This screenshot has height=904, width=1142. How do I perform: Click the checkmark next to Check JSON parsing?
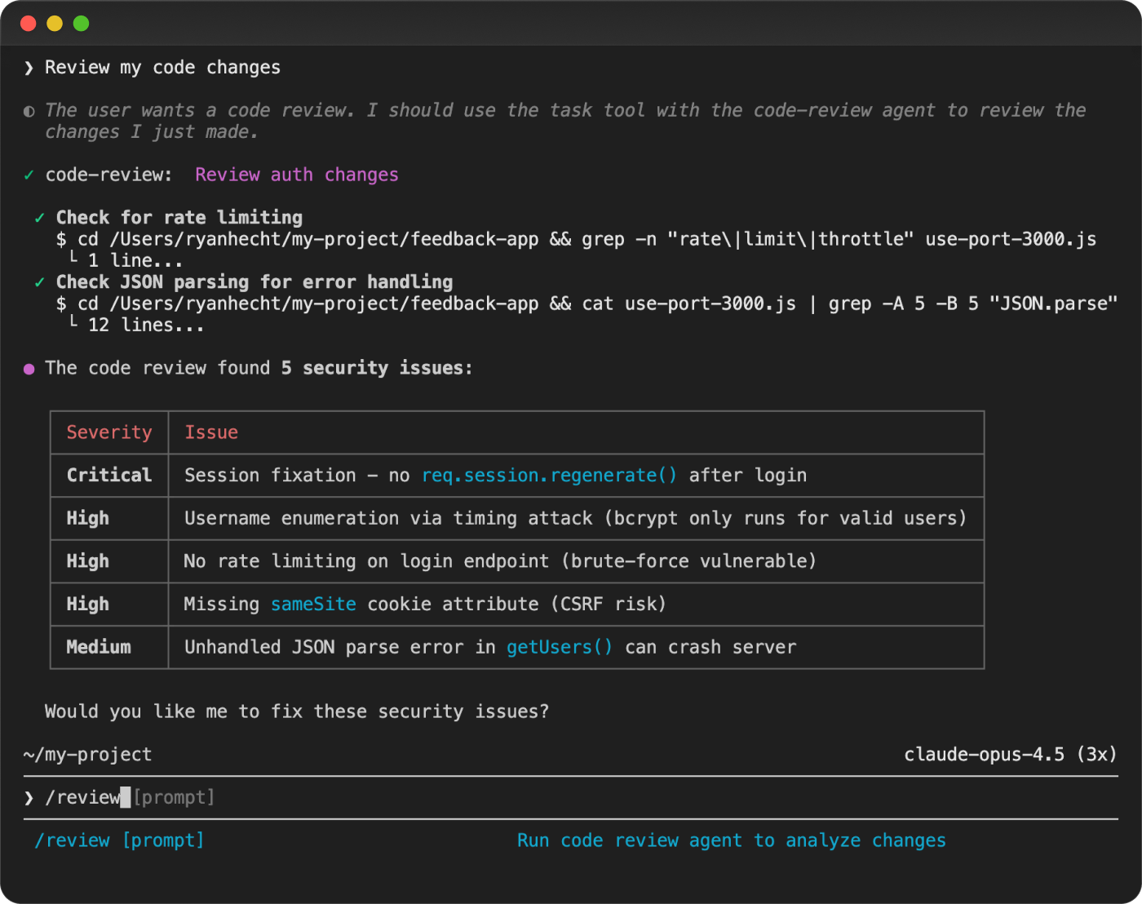click(x=39, y=282)
